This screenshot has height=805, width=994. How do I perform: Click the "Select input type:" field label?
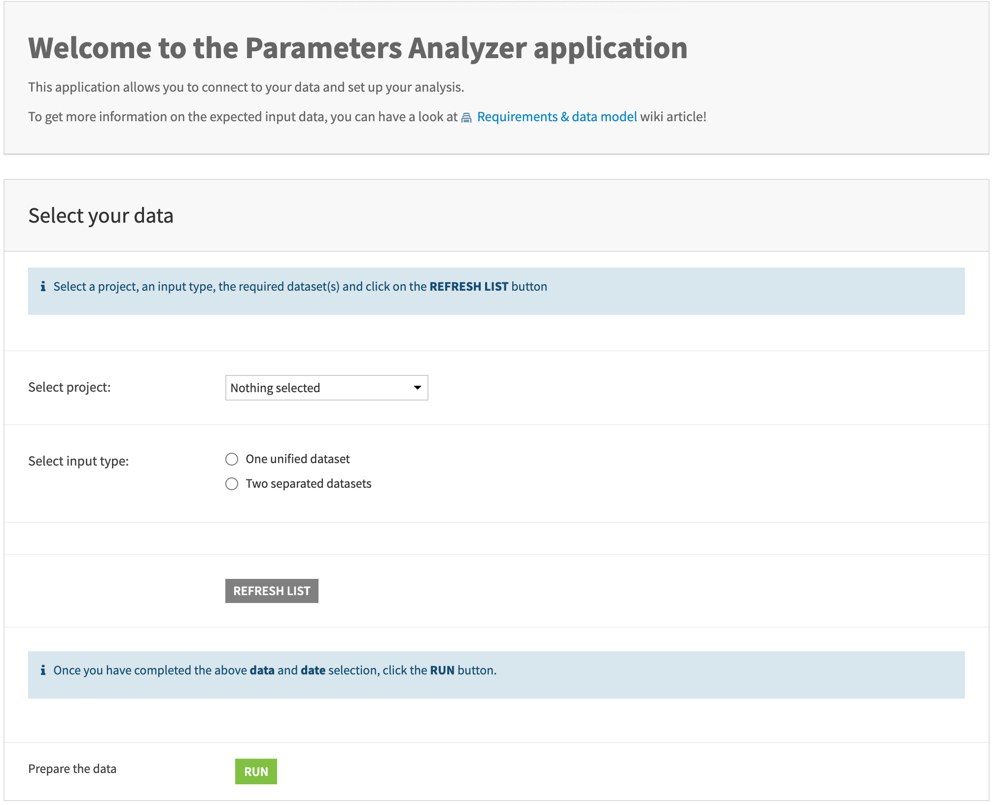78,461
